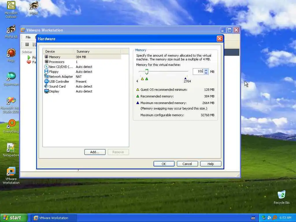This screenshot has height=222, width=296.
Task: Click the Sound Card icon
Action: pyautogui.click(x=47, y=86)
